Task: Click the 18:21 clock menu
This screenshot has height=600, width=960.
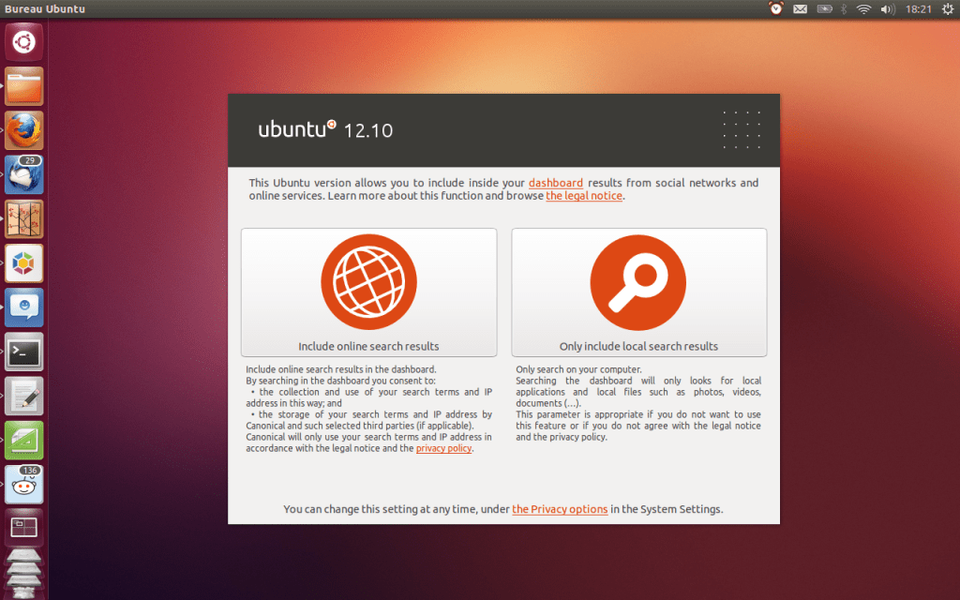Action: pos(919,9)
